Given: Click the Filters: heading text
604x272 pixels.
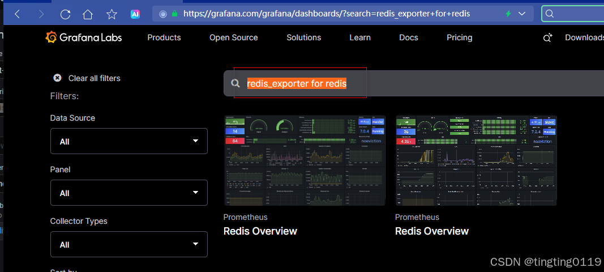Looking at the screenshot, I should (65, 96).
